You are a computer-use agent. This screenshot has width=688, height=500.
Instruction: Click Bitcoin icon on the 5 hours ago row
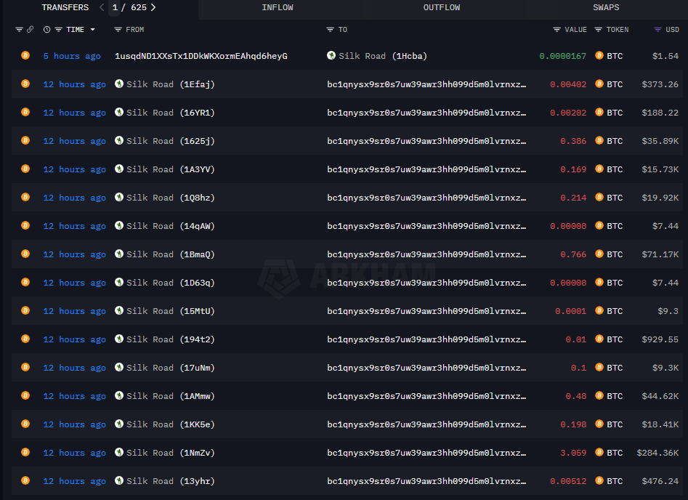click(25, 56)
